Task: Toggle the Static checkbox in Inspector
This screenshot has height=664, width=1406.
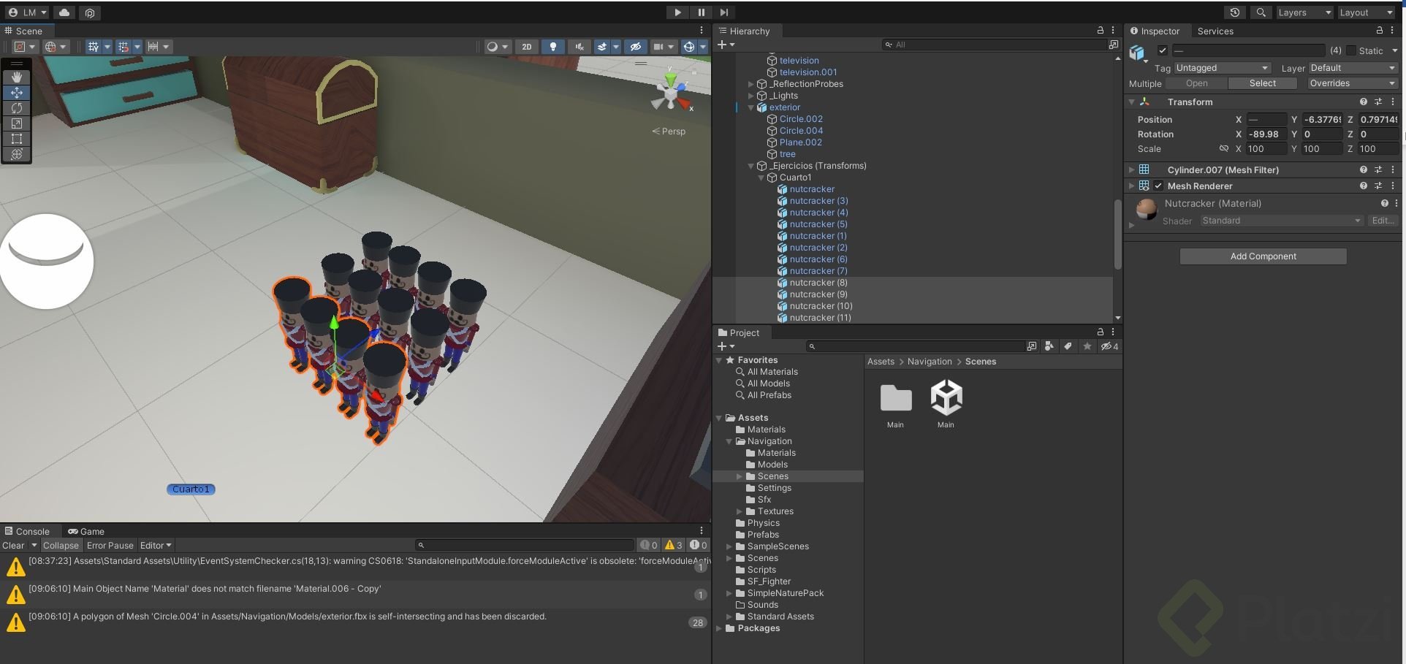Action: (1351, 50)
